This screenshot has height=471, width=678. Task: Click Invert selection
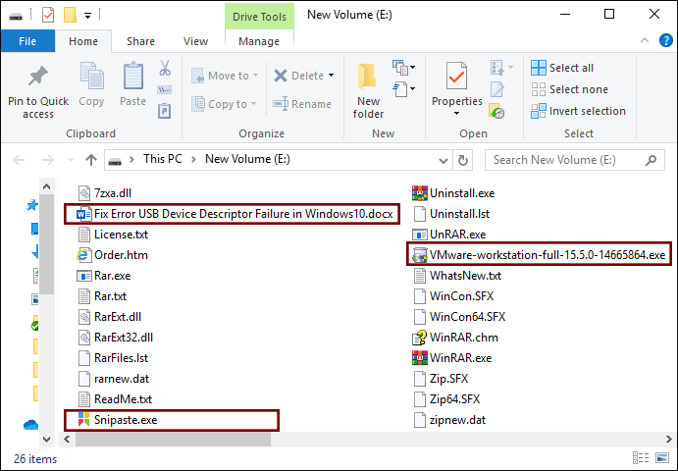point(579,111)
